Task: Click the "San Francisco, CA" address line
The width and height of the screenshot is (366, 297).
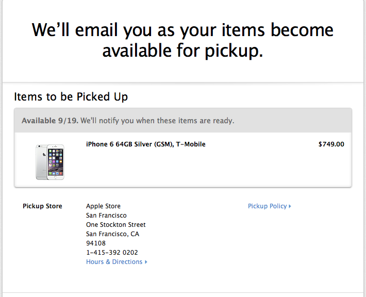Action: tap(112, 234)
